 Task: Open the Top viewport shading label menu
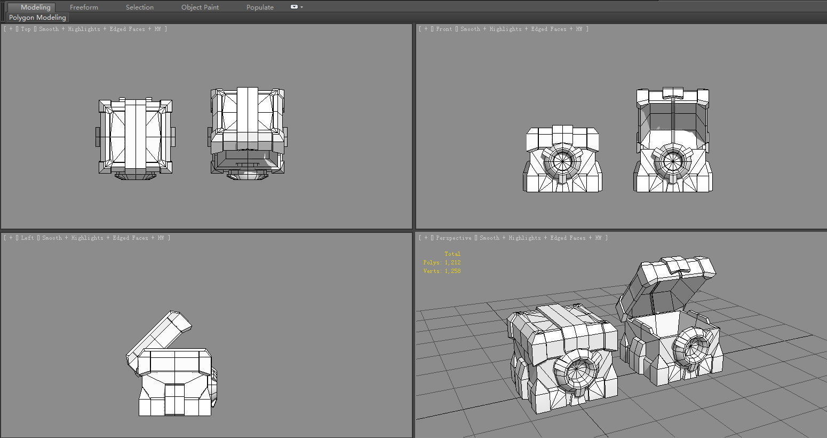point(100,29)
